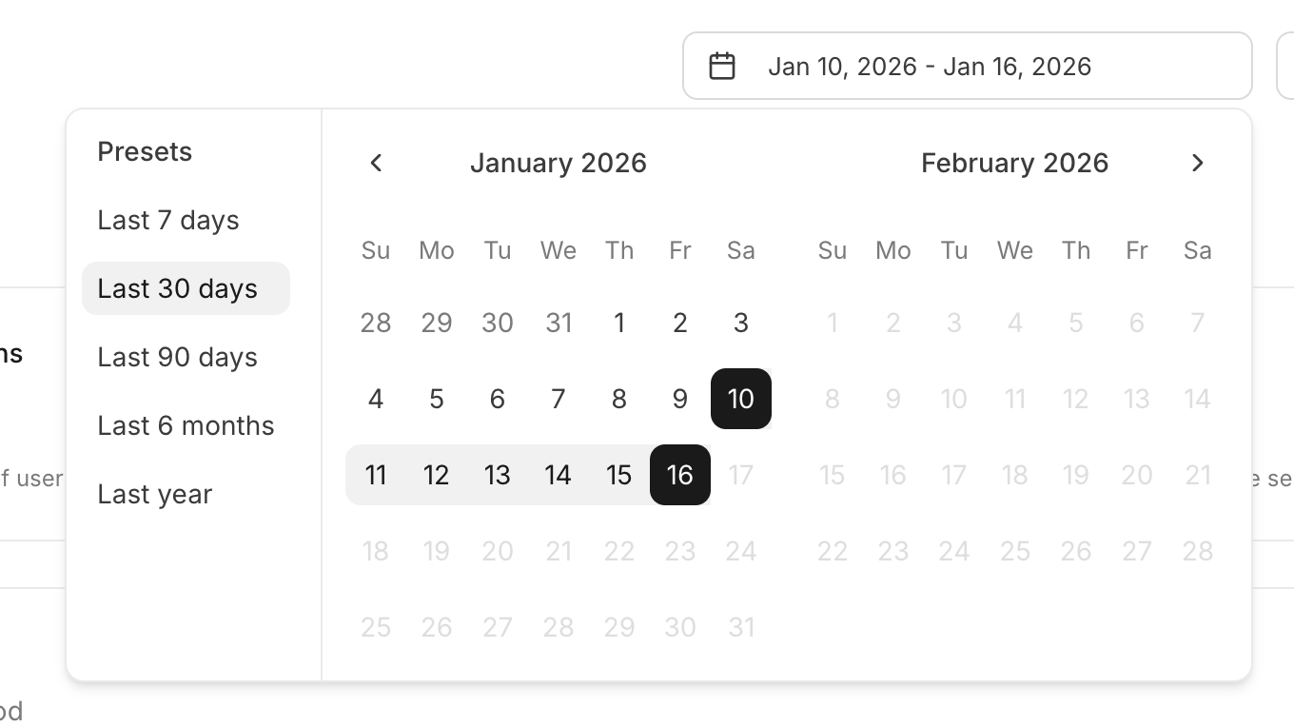This screenshot has width=1294, height=727.
Task: Click January 15 within selected range
Action: [x=618, y=475]
